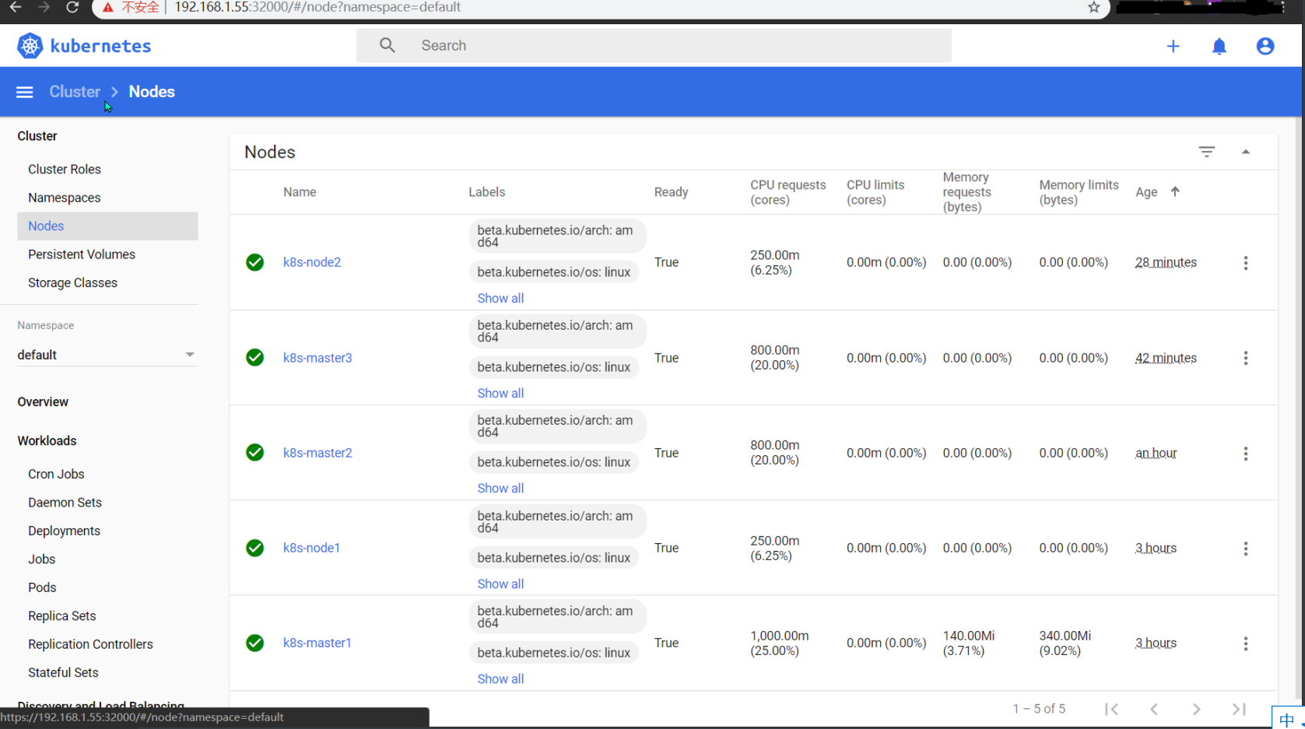Click the create new resource plus icon
The width and height of the screenshot is (1305, 729).
pyautogui.click(x=1173, y=46)
